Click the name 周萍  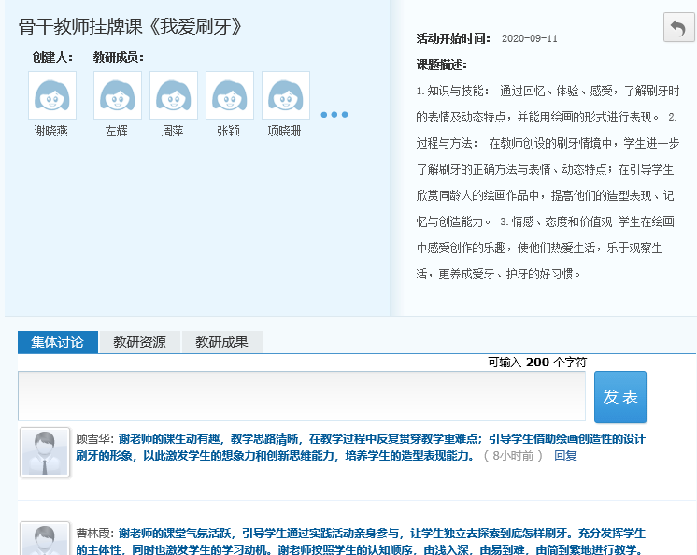pos(173,131)
